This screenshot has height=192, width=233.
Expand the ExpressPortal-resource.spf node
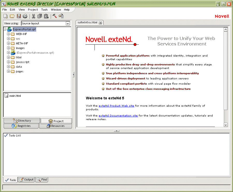pos(9,53)
